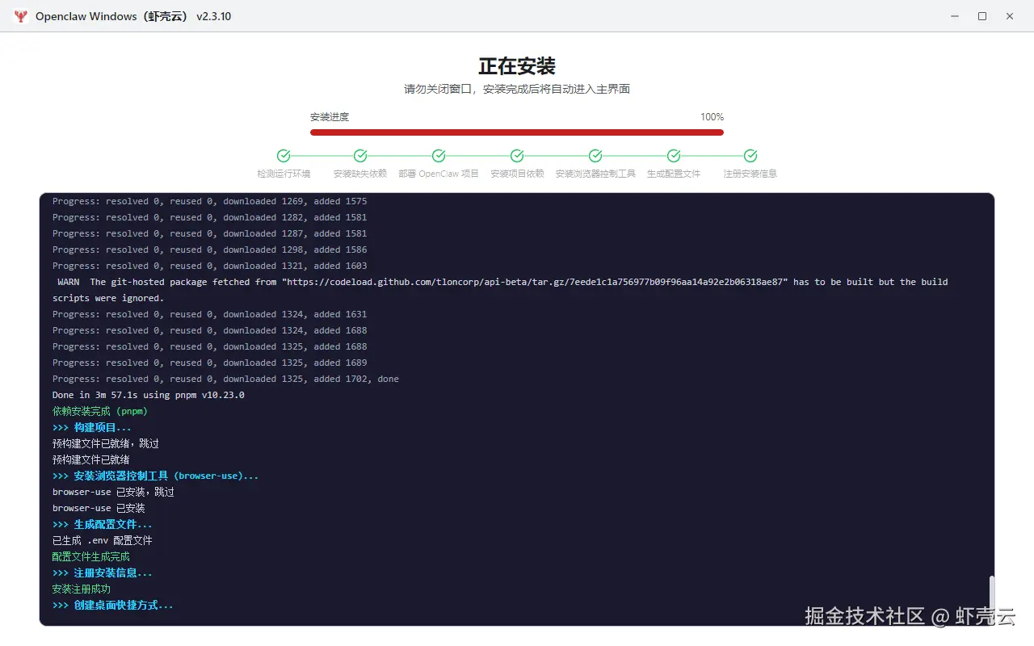Click the 'Done in 3m 57.1s using pnpm' line
The width and height of the screenshot is (1034, 646).
coord(149,395)
